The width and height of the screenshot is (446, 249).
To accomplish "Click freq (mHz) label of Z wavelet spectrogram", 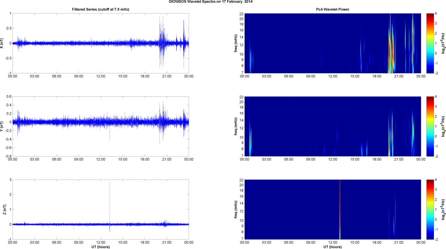I will click(x=236, y=209).
